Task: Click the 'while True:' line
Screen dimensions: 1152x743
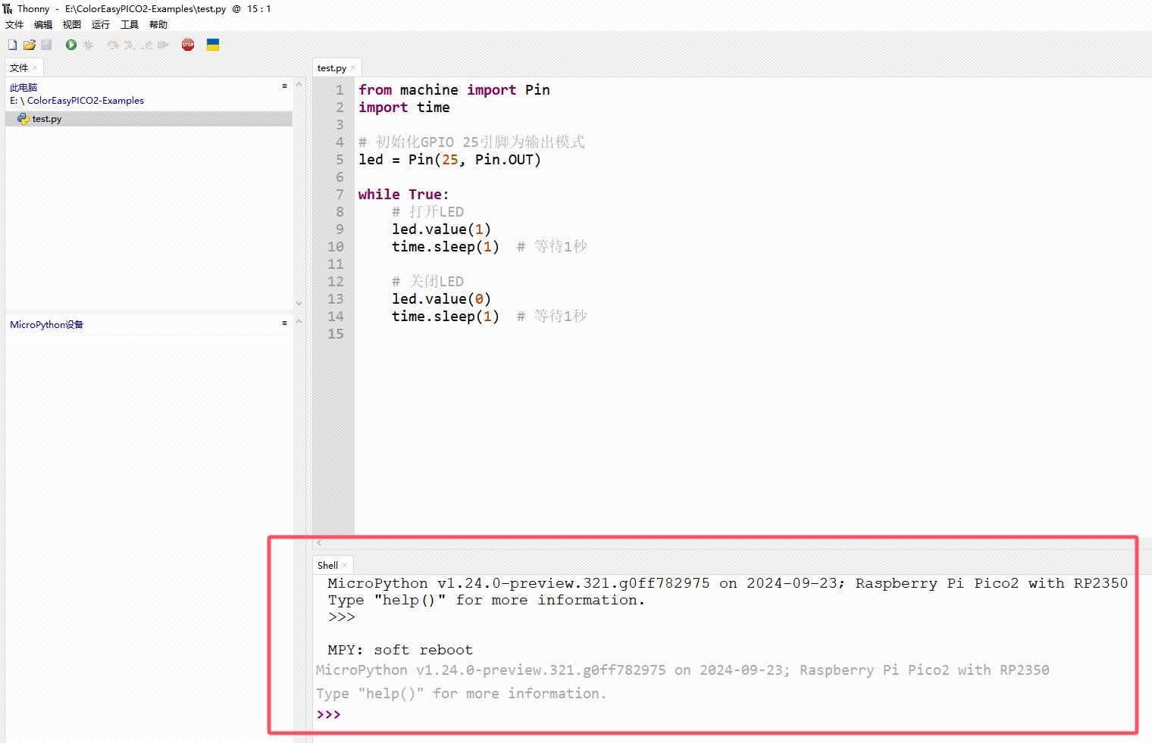Action: [x=403, y=195]
